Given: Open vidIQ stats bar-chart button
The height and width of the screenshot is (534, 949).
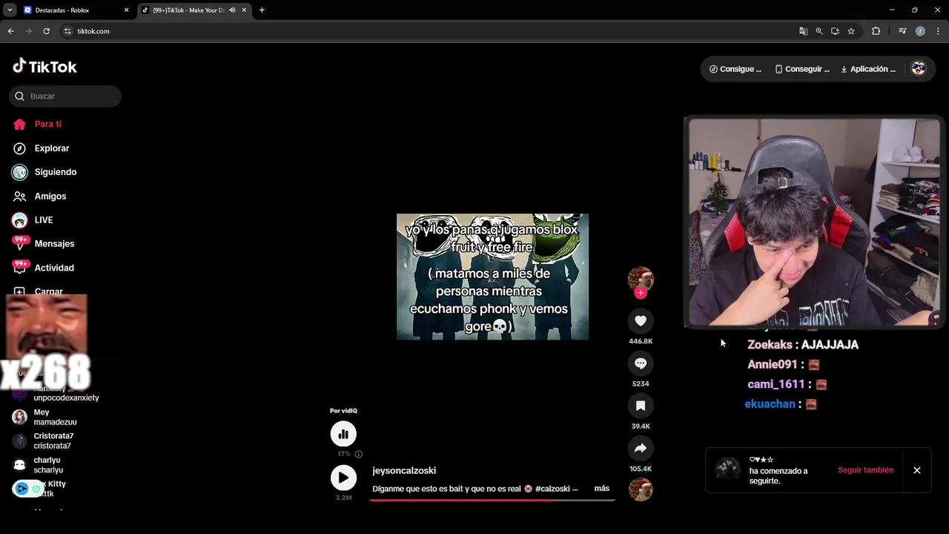Looking at the screenshot, I should pos(343,434).
